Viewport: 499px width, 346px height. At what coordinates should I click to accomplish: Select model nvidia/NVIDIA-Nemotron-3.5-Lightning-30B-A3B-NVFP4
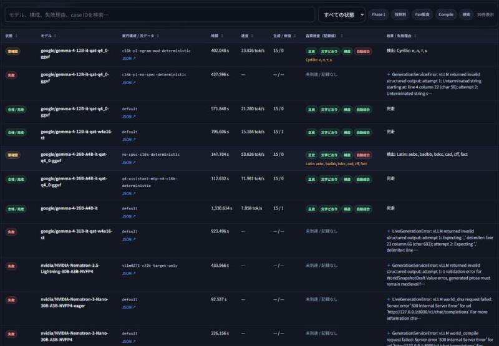point(70,269)
